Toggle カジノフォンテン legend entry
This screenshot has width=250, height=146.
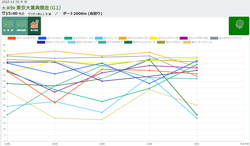(x=52, y=42)
